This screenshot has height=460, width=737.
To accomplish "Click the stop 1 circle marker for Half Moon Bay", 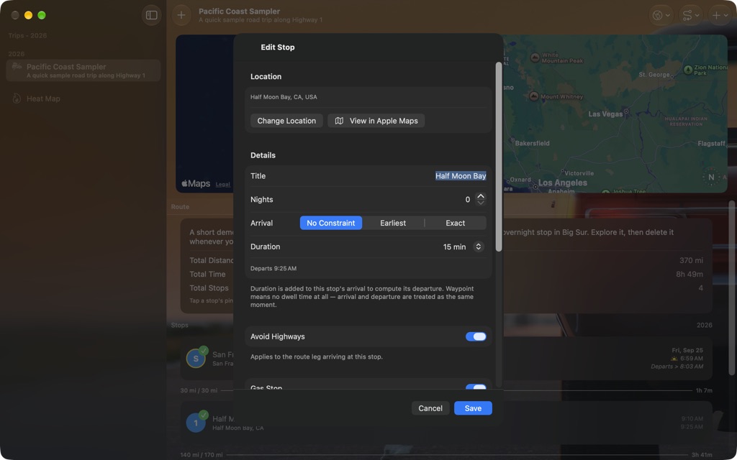I will click(196, 423).
